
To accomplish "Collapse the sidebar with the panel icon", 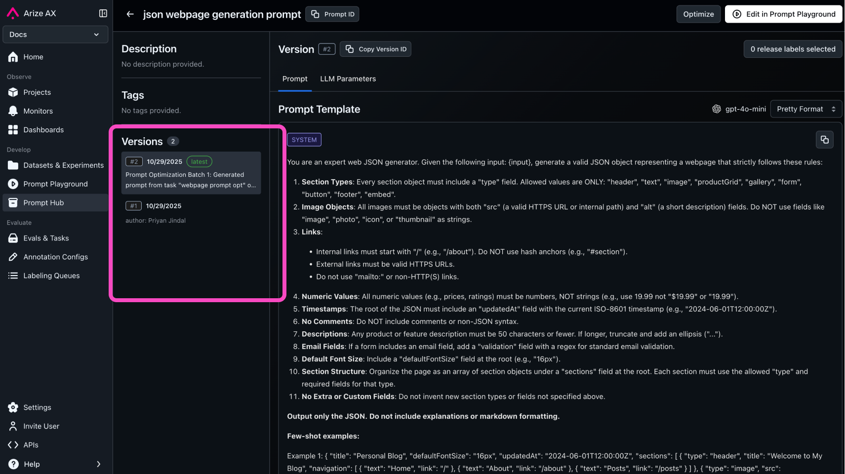I will point(103,13).
